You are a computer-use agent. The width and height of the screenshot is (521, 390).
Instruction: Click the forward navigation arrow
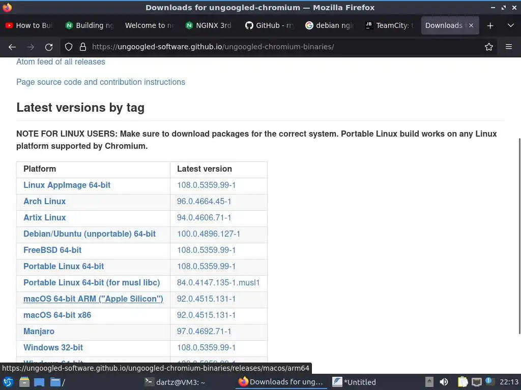coord(31,47)
